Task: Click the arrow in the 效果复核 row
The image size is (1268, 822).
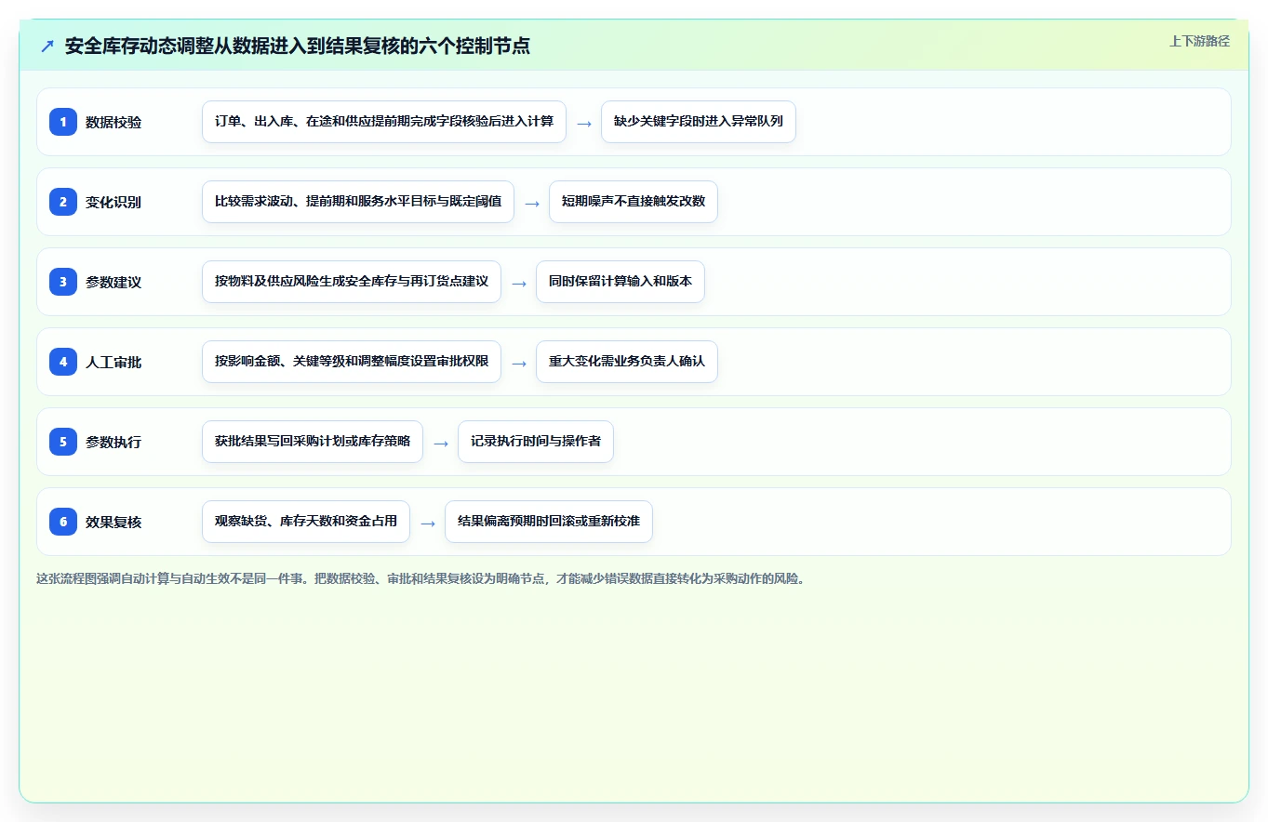Action: [428, 523]
